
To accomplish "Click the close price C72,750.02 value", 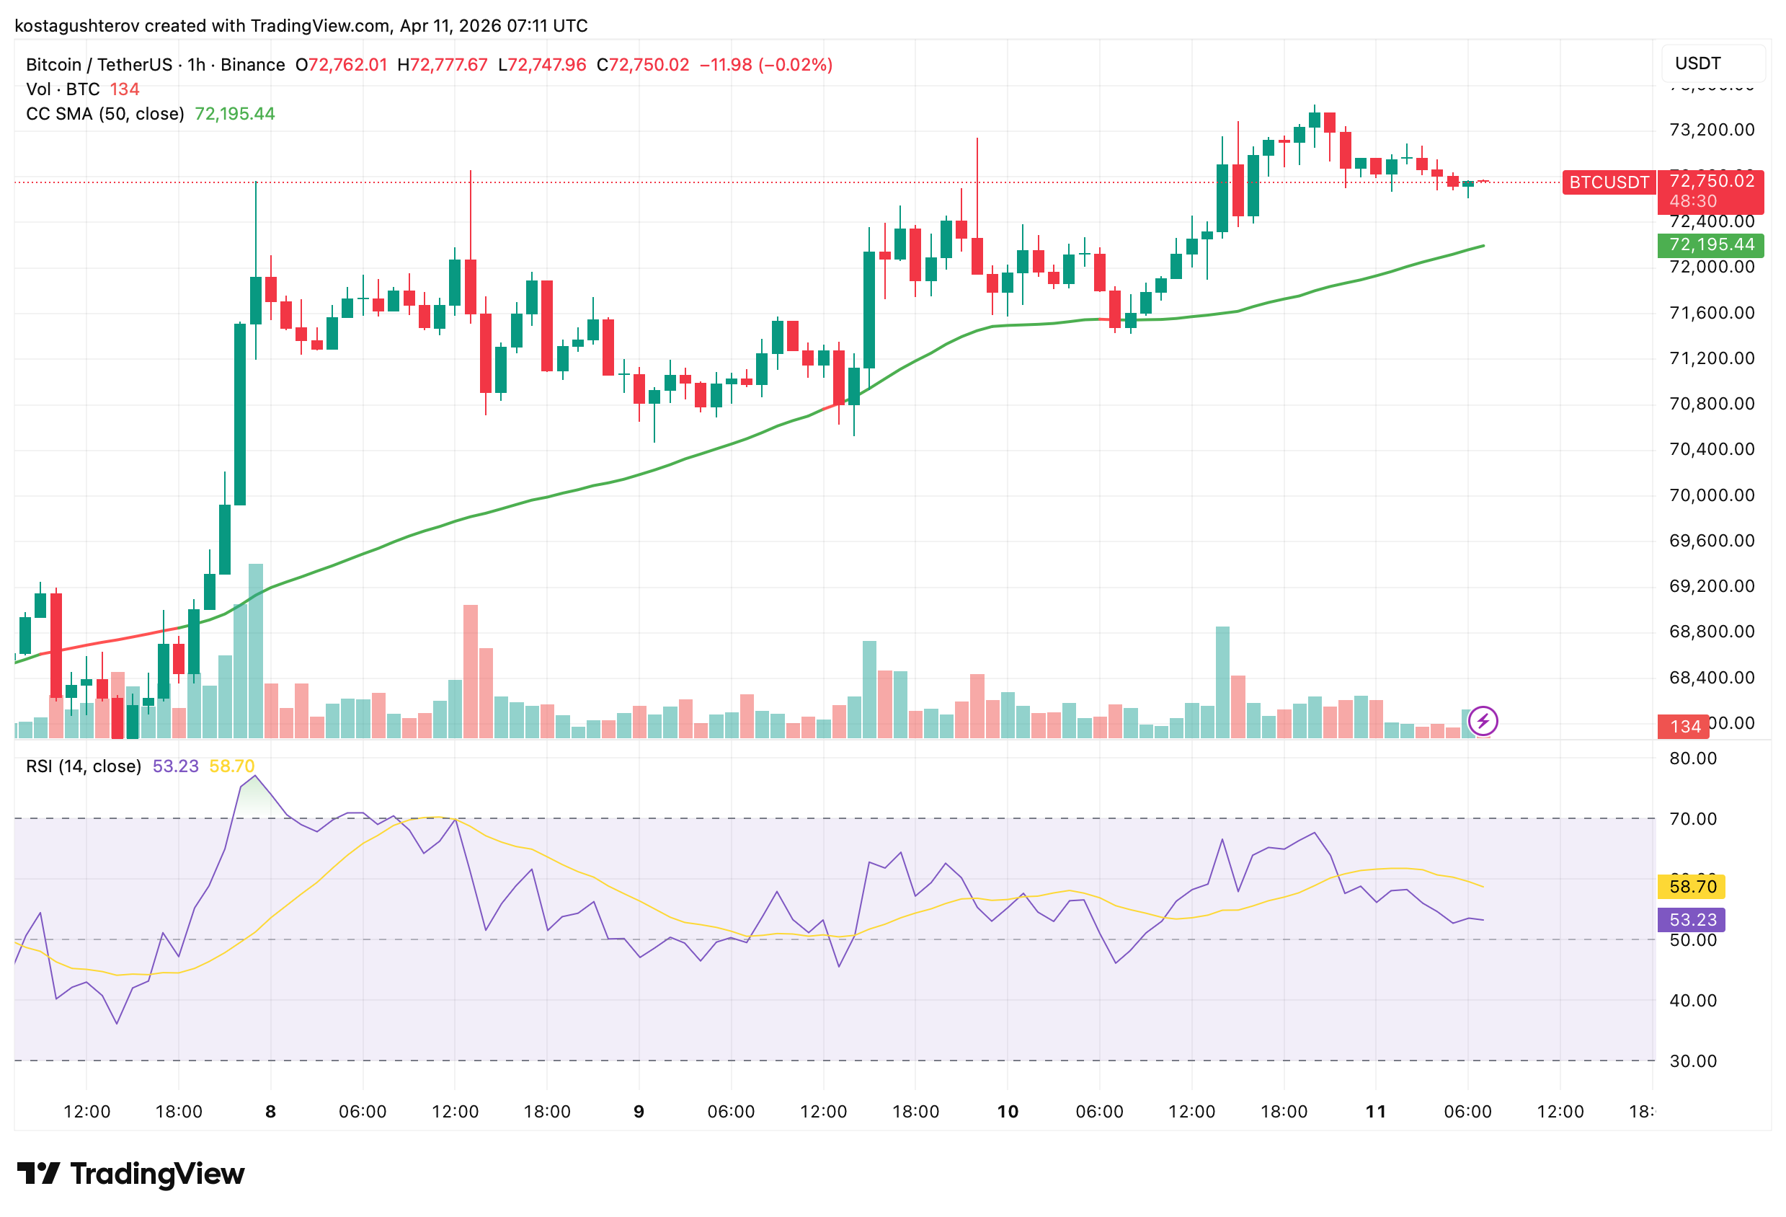I will pyautogui.click(x=646, y=65).
